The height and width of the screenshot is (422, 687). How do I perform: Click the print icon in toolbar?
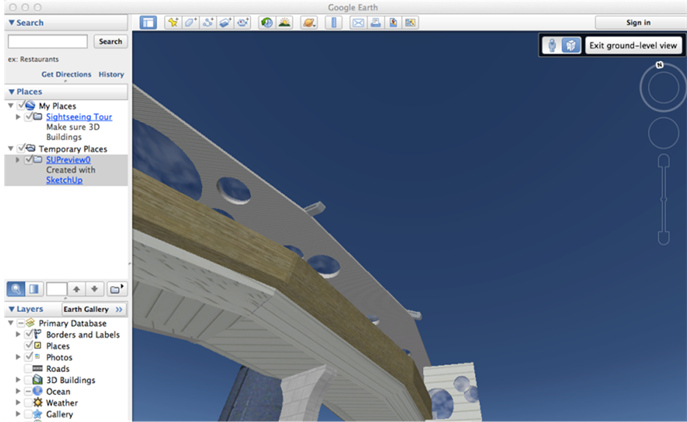point(376,23)
